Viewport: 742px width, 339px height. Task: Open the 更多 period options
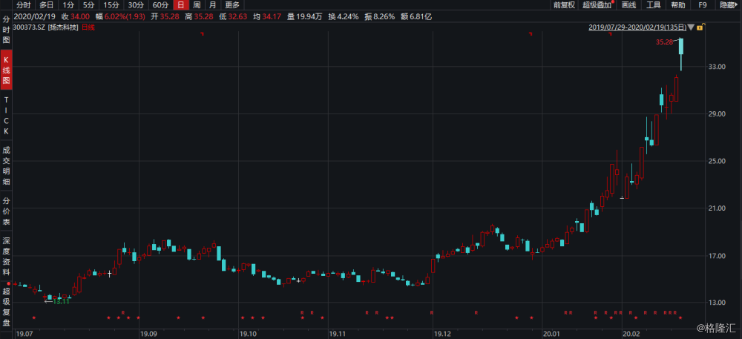pos(232,5)
